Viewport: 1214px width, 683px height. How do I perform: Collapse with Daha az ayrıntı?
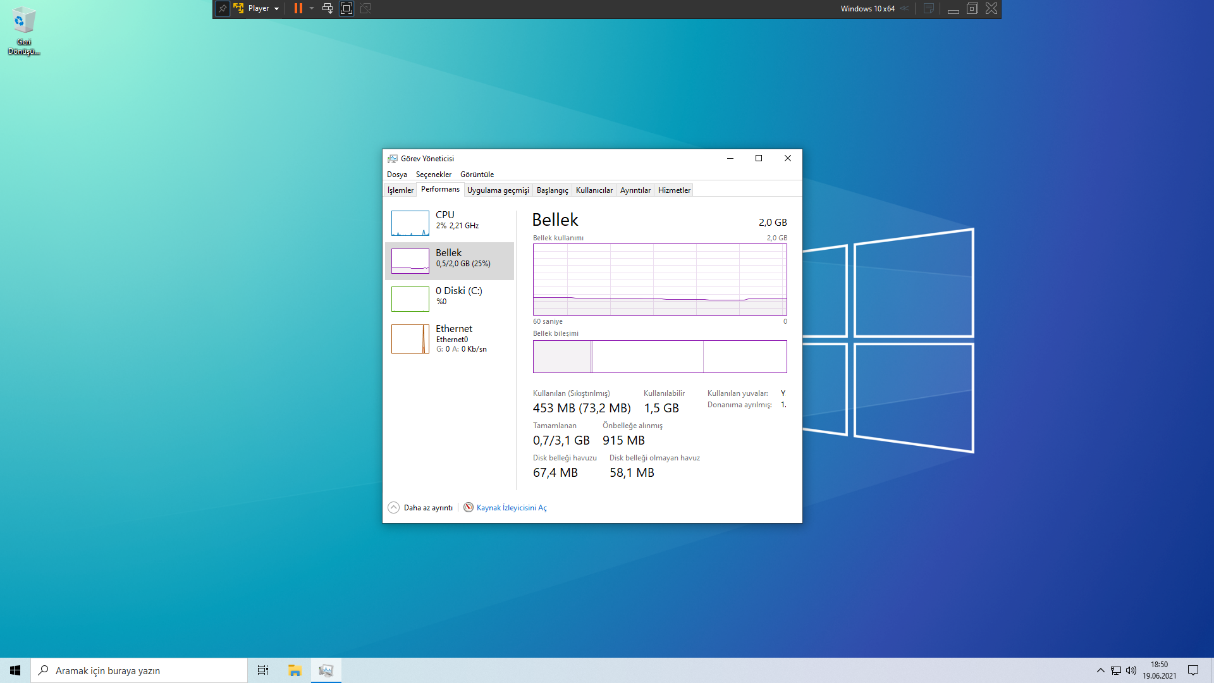[x=420, y=508]
